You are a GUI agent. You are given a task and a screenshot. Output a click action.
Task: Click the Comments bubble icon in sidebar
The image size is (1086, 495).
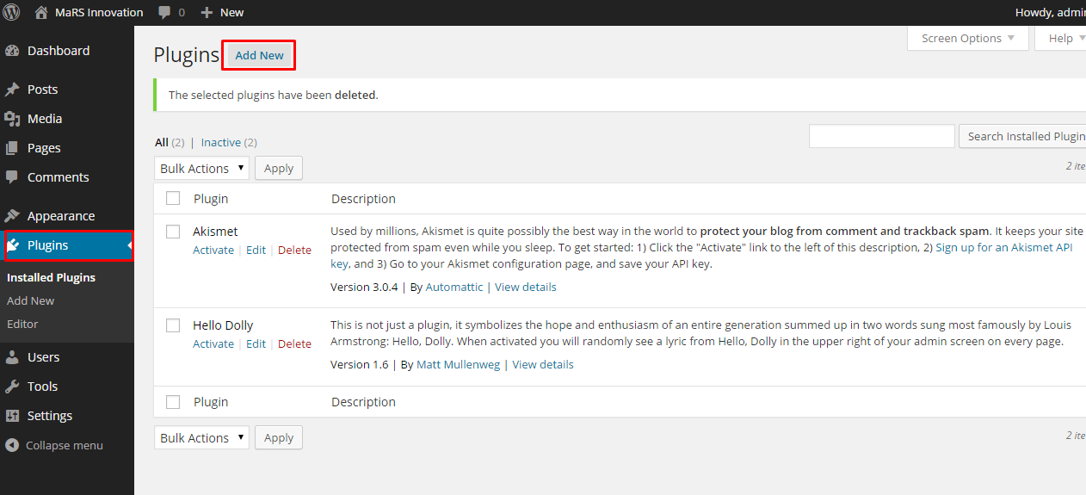click(x=12, y=177)
